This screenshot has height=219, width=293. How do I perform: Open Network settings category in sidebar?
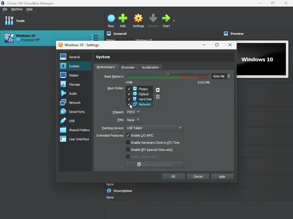[75, 102]
